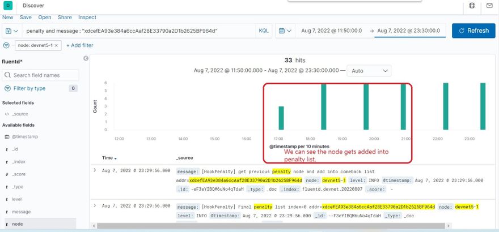This screenshot has width=499, height=232.
Task: Click the Add filter link
Action: (x=80, y=45)
